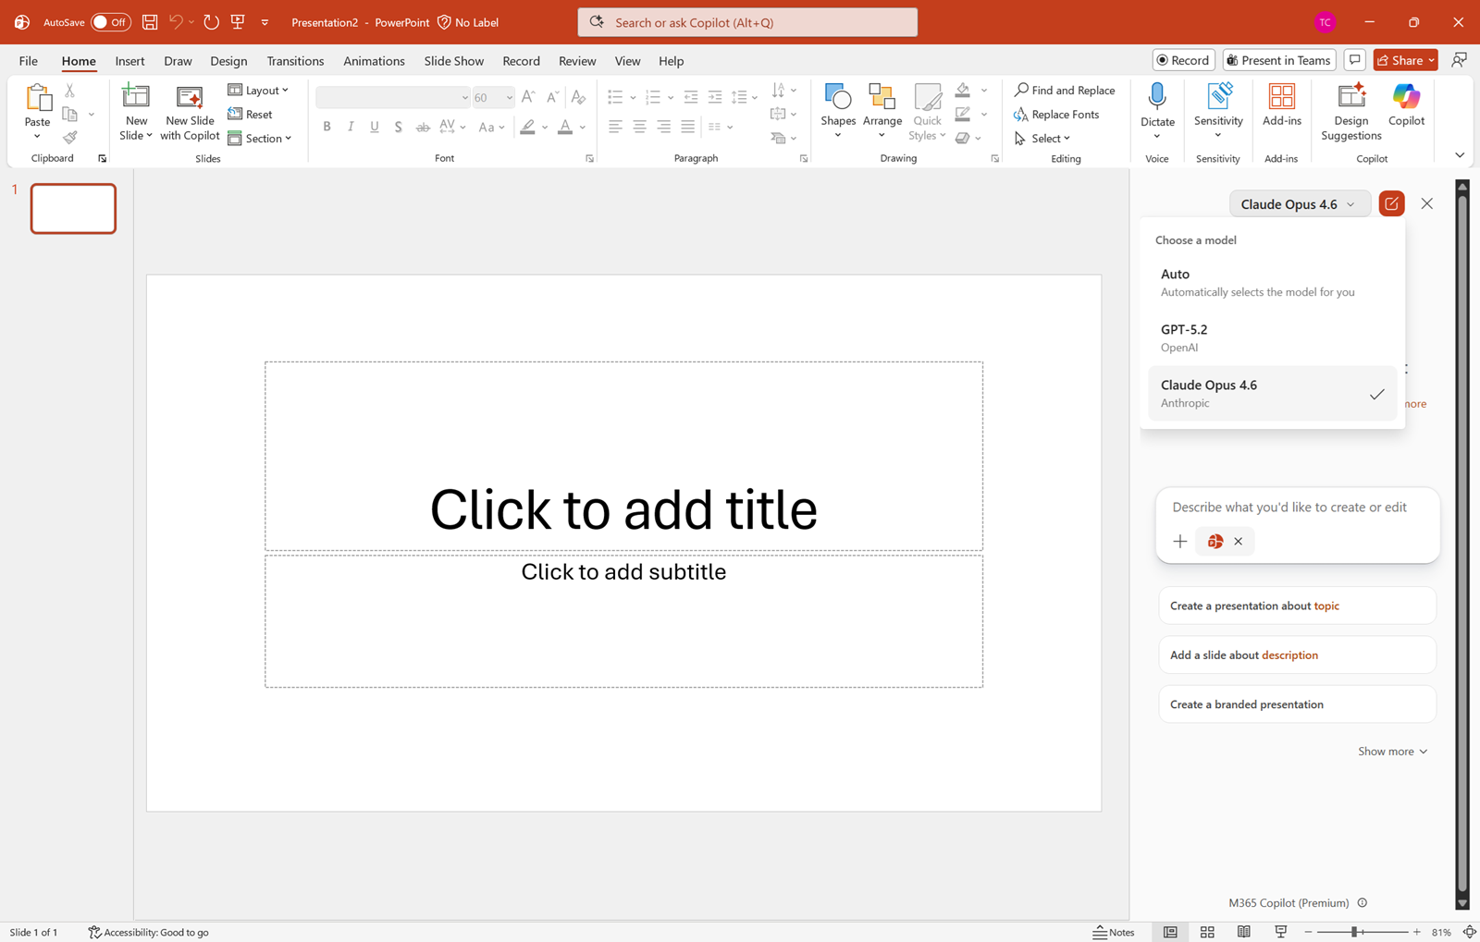1480x942 pixels.
Task: Open the Shapes gallery
Action: click(x=838, y=111)
